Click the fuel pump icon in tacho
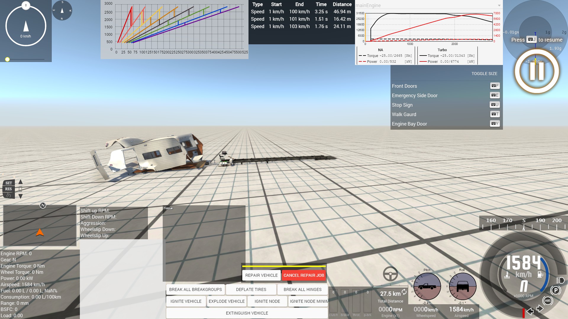568x319 pixels. tap(540, 274)
